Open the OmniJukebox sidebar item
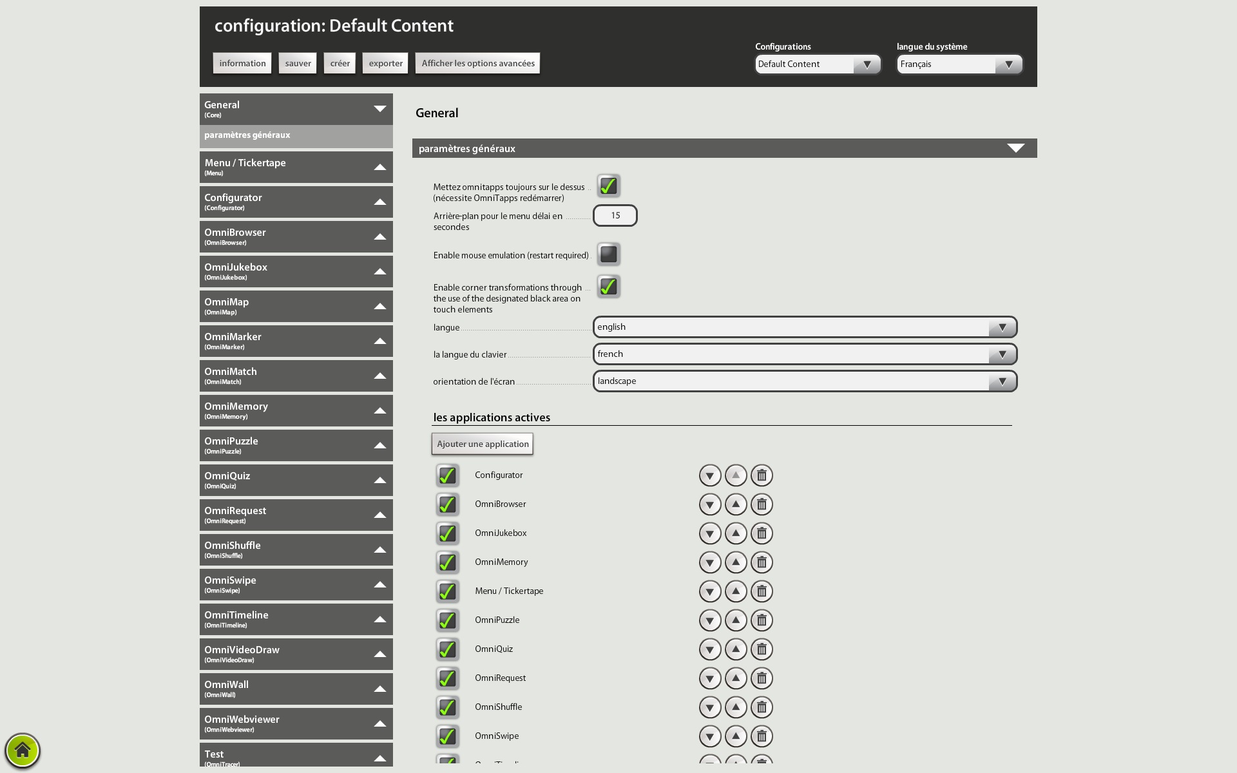The width and height of the screenshot is (1237, 773). (296, 271)
